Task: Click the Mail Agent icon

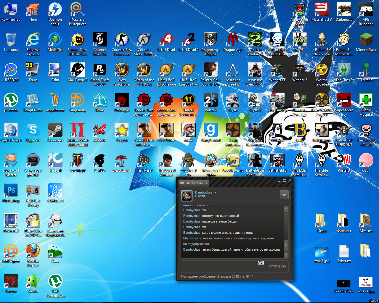Action: point(11,253)
